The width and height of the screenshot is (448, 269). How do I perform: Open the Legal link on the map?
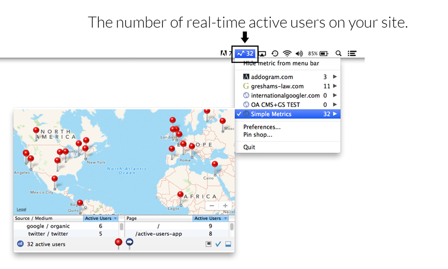coord(21,210)
